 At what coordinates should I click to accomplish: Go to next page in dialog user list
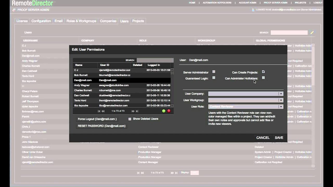tap(133, 111)
